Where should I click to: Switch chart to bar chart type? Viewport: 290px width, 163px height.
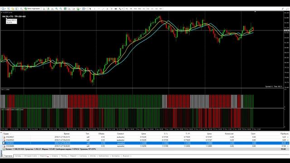pos(44,9)
